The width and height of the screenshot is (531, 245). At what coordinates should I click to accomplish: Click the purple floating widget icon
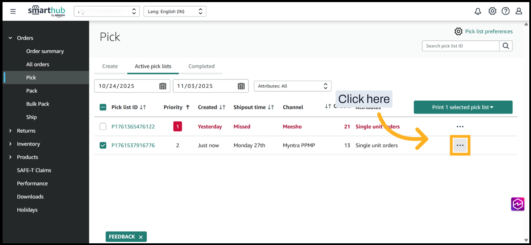point(517,204)
